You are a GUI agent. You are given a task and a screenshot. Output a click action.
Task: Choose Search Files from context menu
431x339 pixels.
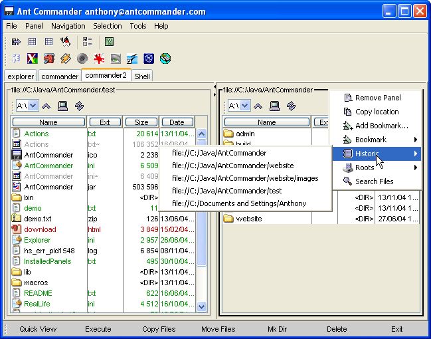tap(374, 181)
